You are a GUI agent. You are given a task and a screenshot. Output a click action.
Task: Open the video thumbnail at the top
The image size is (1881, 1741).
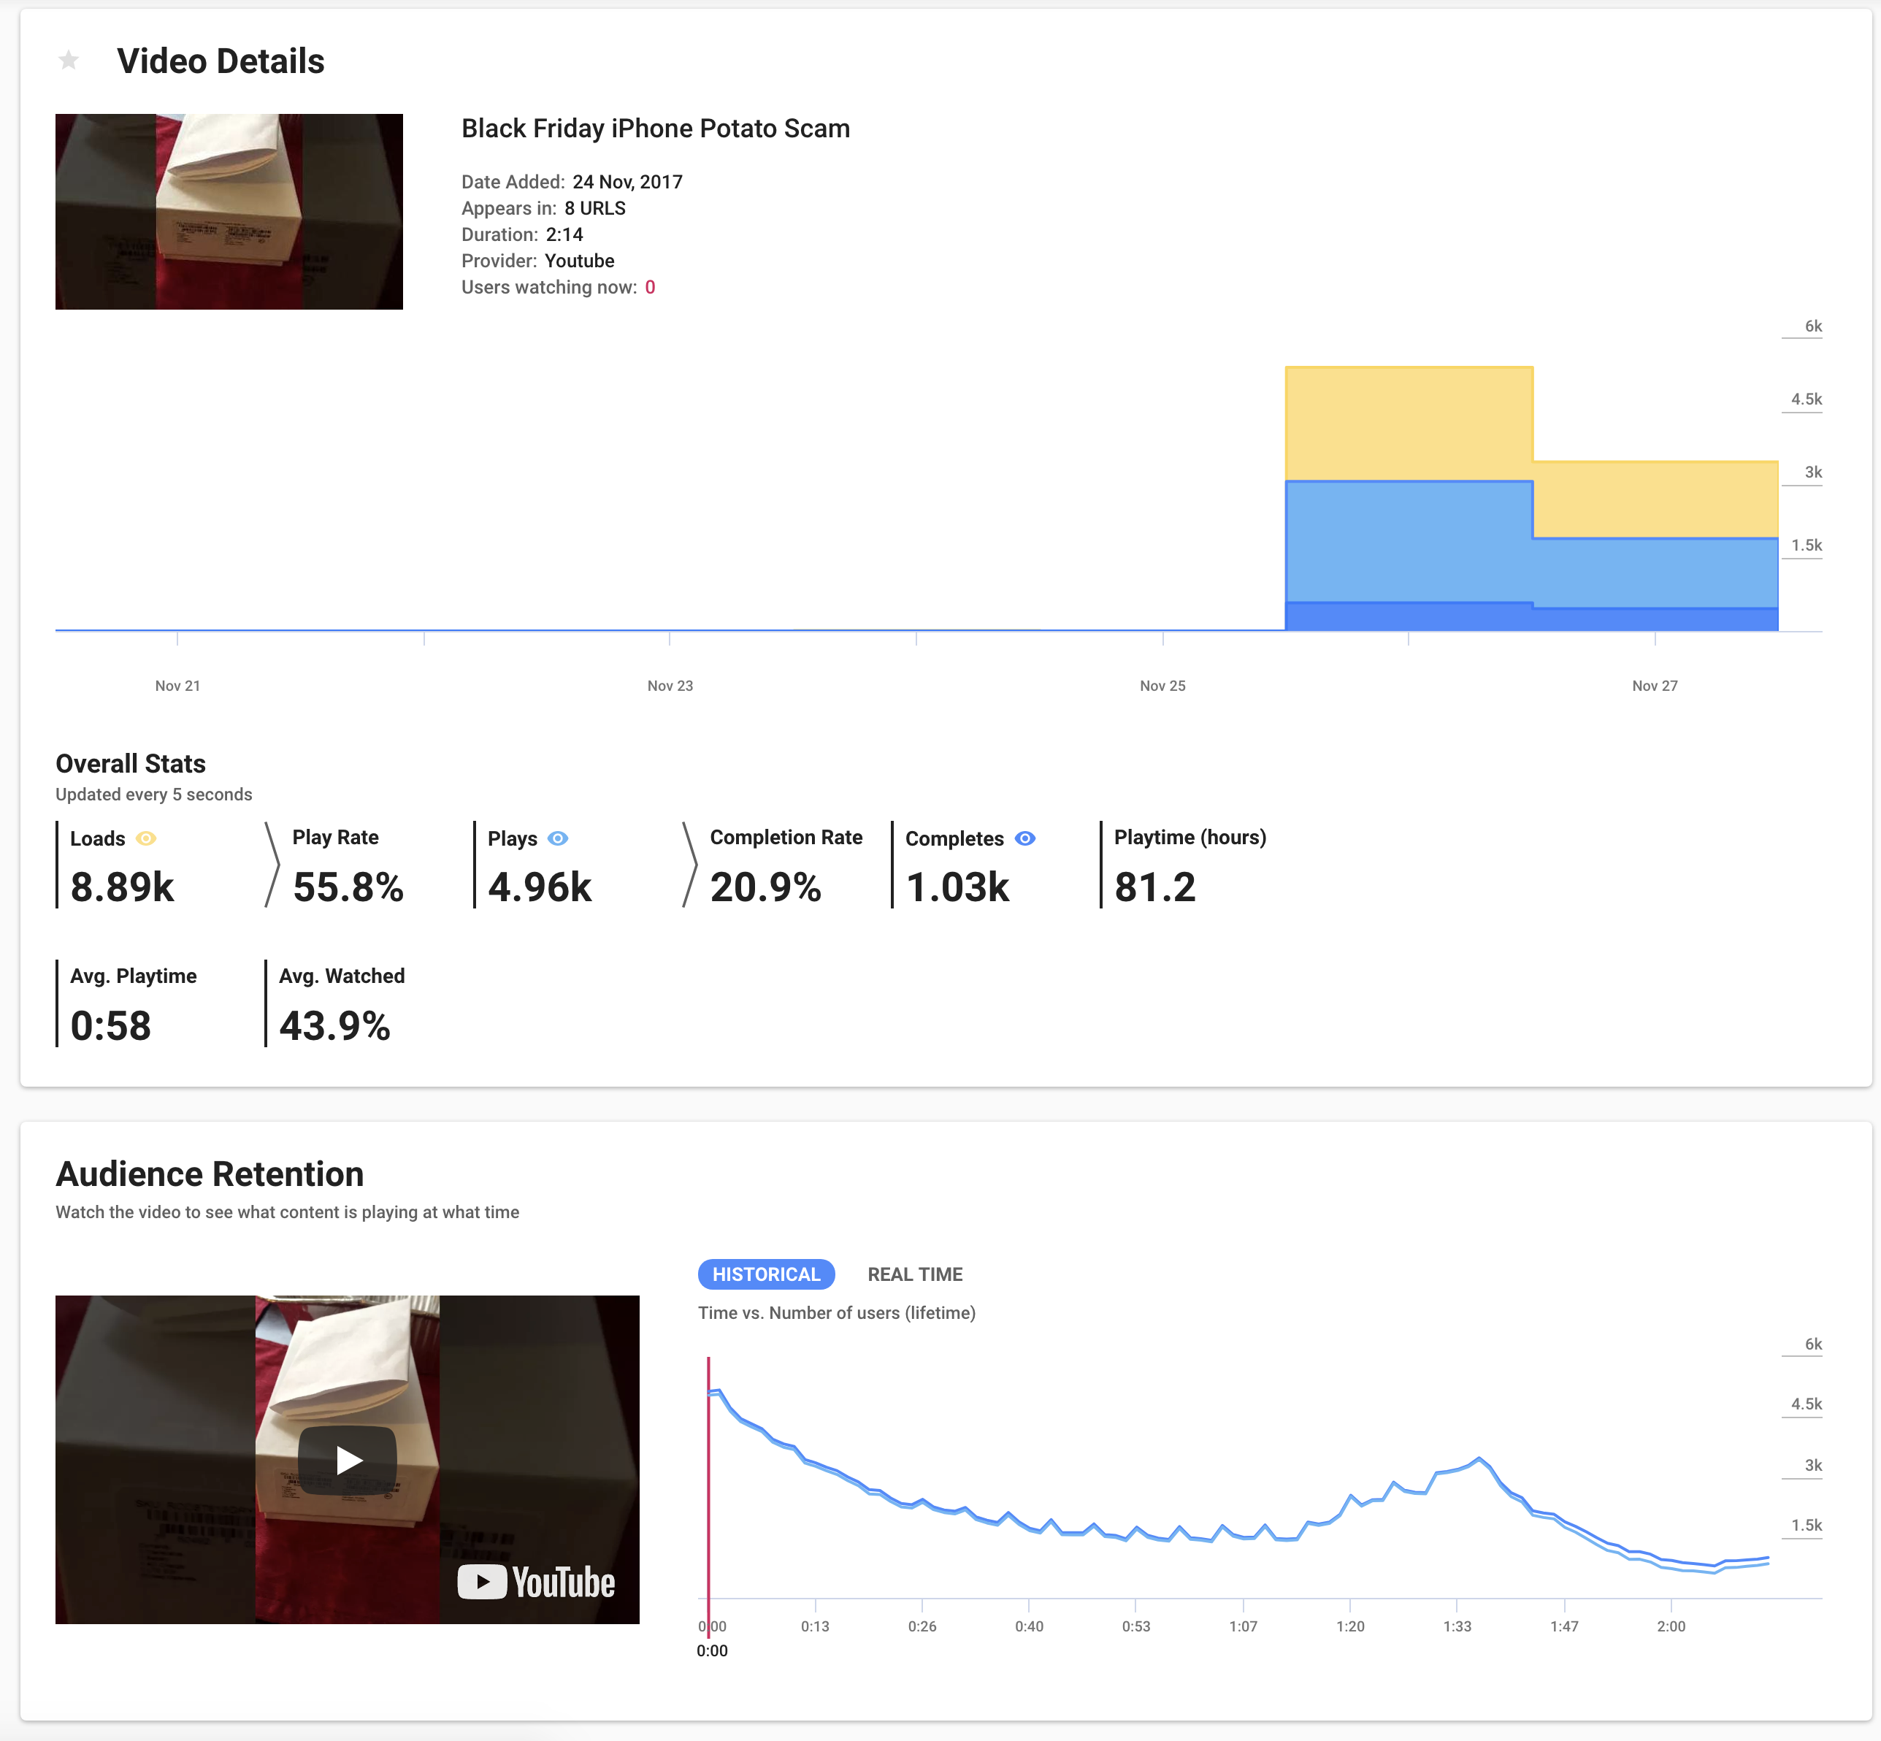(229, 212)
